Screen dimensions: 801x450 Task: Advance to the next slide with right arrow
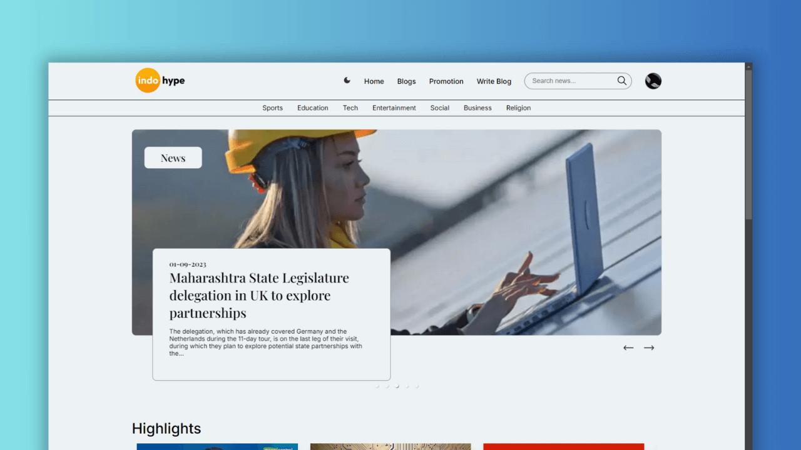point(649,348)
